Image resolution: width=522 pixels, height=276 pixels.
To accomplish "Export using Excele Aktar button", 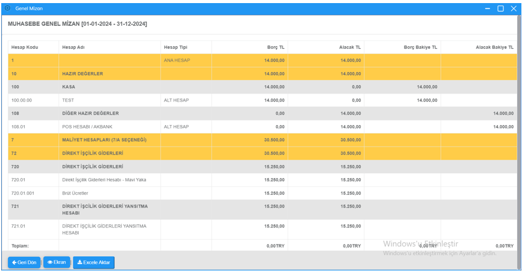I will pos(94,262).
